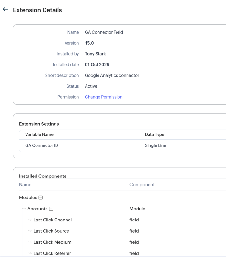Click the Name column header in Installed Components
Image resolution: width=226 pixels, height=257 pixels.
(x=25, y=184)
